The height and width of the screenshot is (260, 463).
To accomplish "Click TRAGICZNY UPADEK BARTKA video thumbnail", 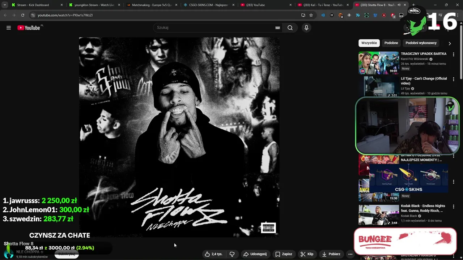I will [379, 63].
